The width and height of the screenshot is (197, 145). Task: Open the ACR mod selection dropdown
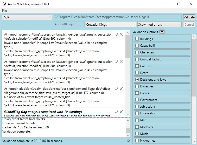tap(27, 17)
